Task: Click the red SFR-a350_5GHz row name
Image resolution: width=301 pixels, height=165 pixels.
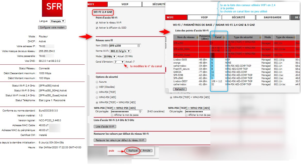Action: [x=182, y=49]
